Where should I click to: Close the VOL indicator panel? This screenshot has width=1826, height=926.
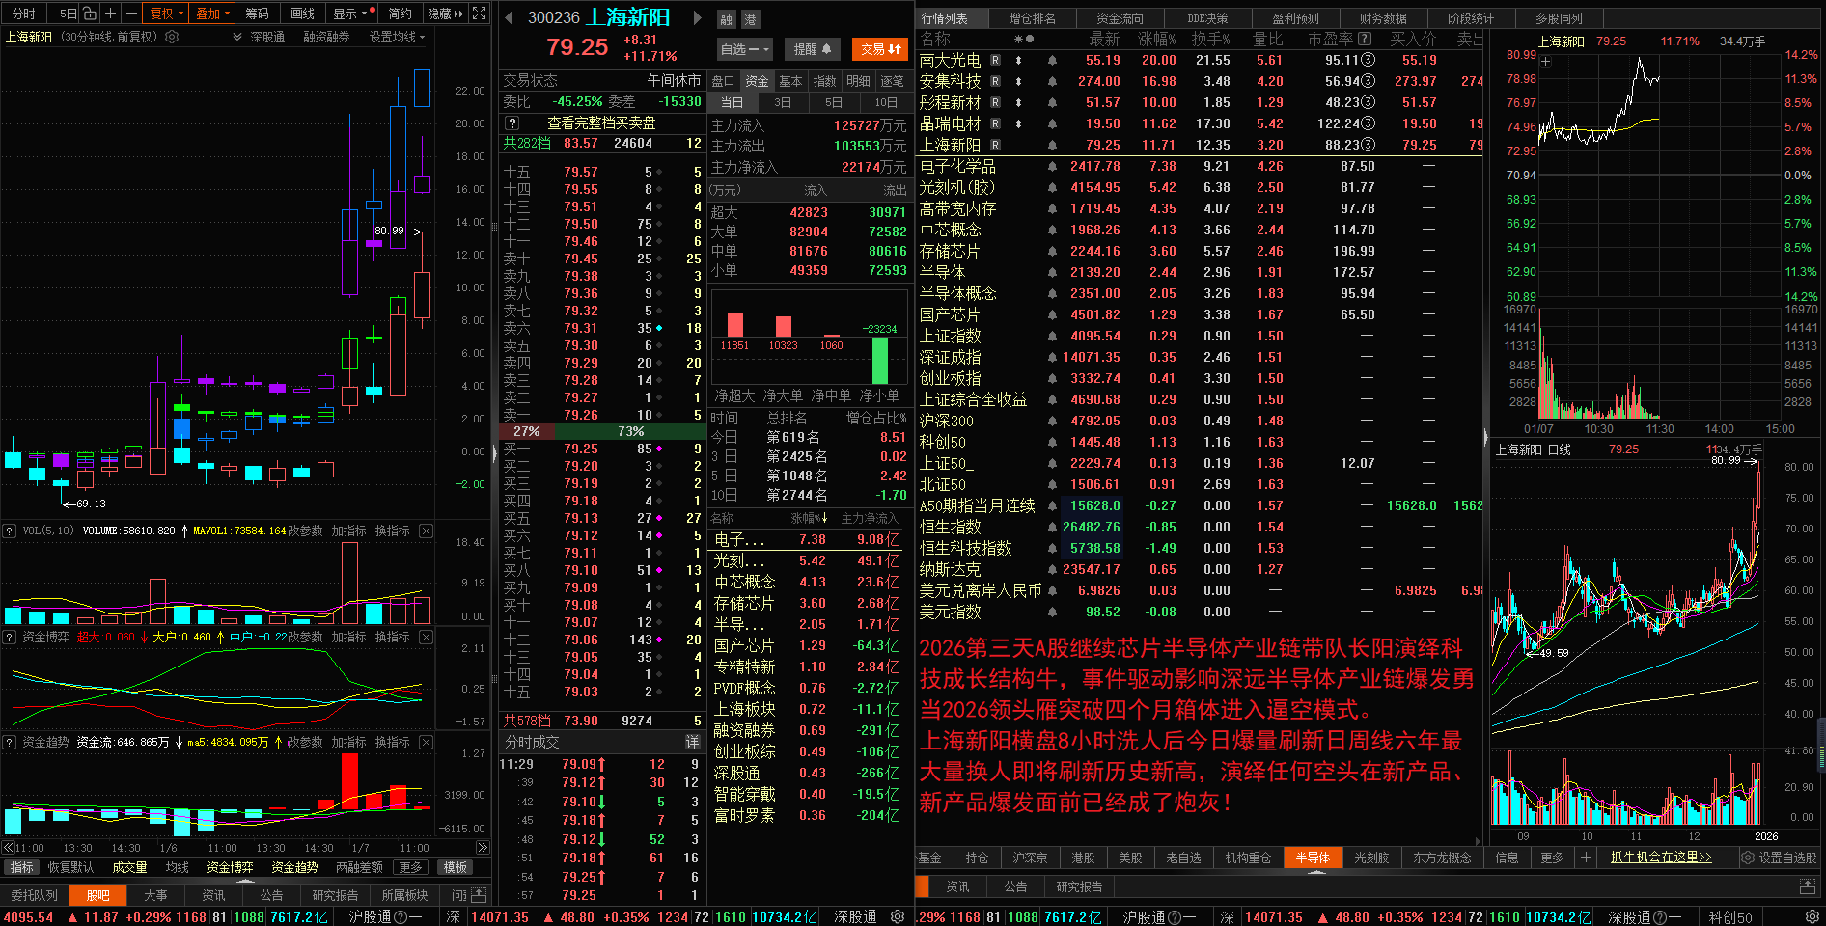coord(426,531)
